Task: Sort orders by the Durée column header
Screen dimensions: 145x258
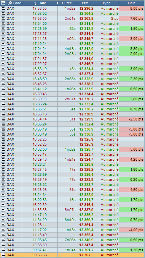Action: tap(67, 3)
